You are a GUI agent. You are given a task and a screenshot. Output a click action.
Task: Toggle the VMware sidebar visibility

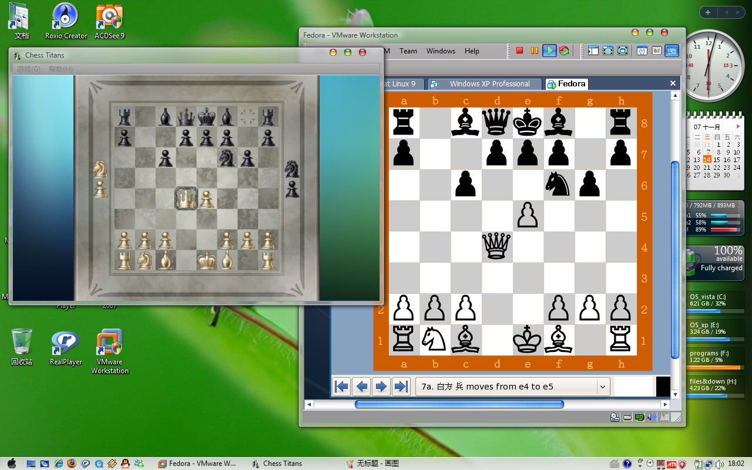point(593,51)
